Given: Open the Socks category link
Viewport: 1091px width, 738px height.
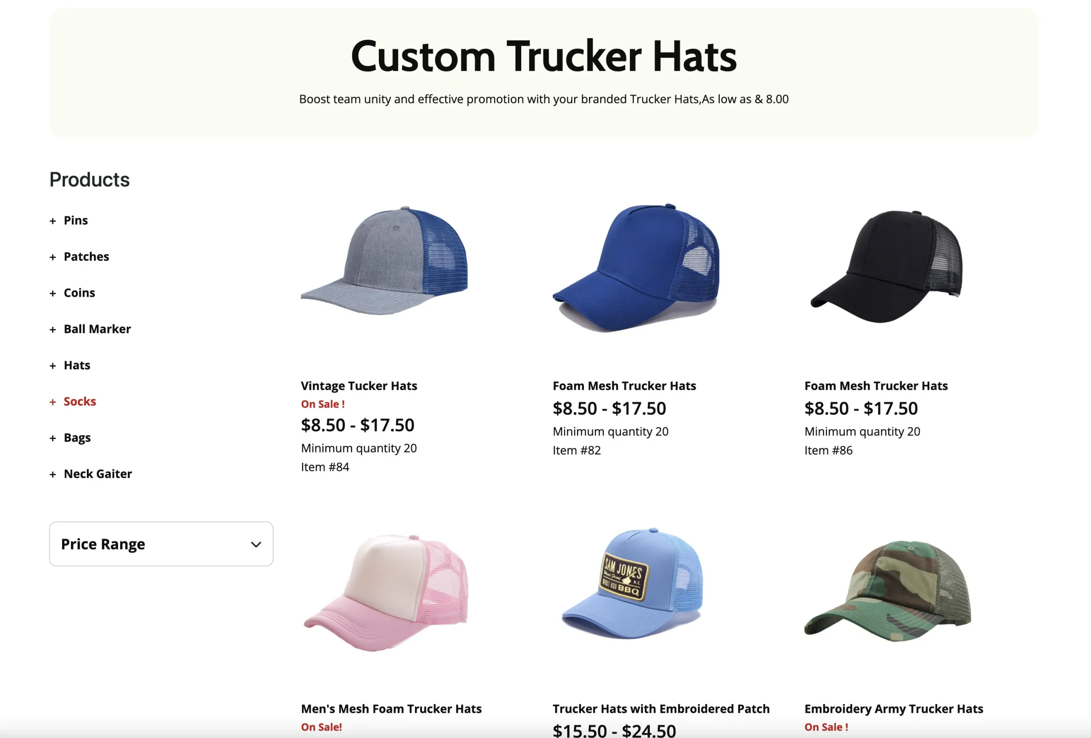Looking at the screenshot, I should click(x=80, y=401).
